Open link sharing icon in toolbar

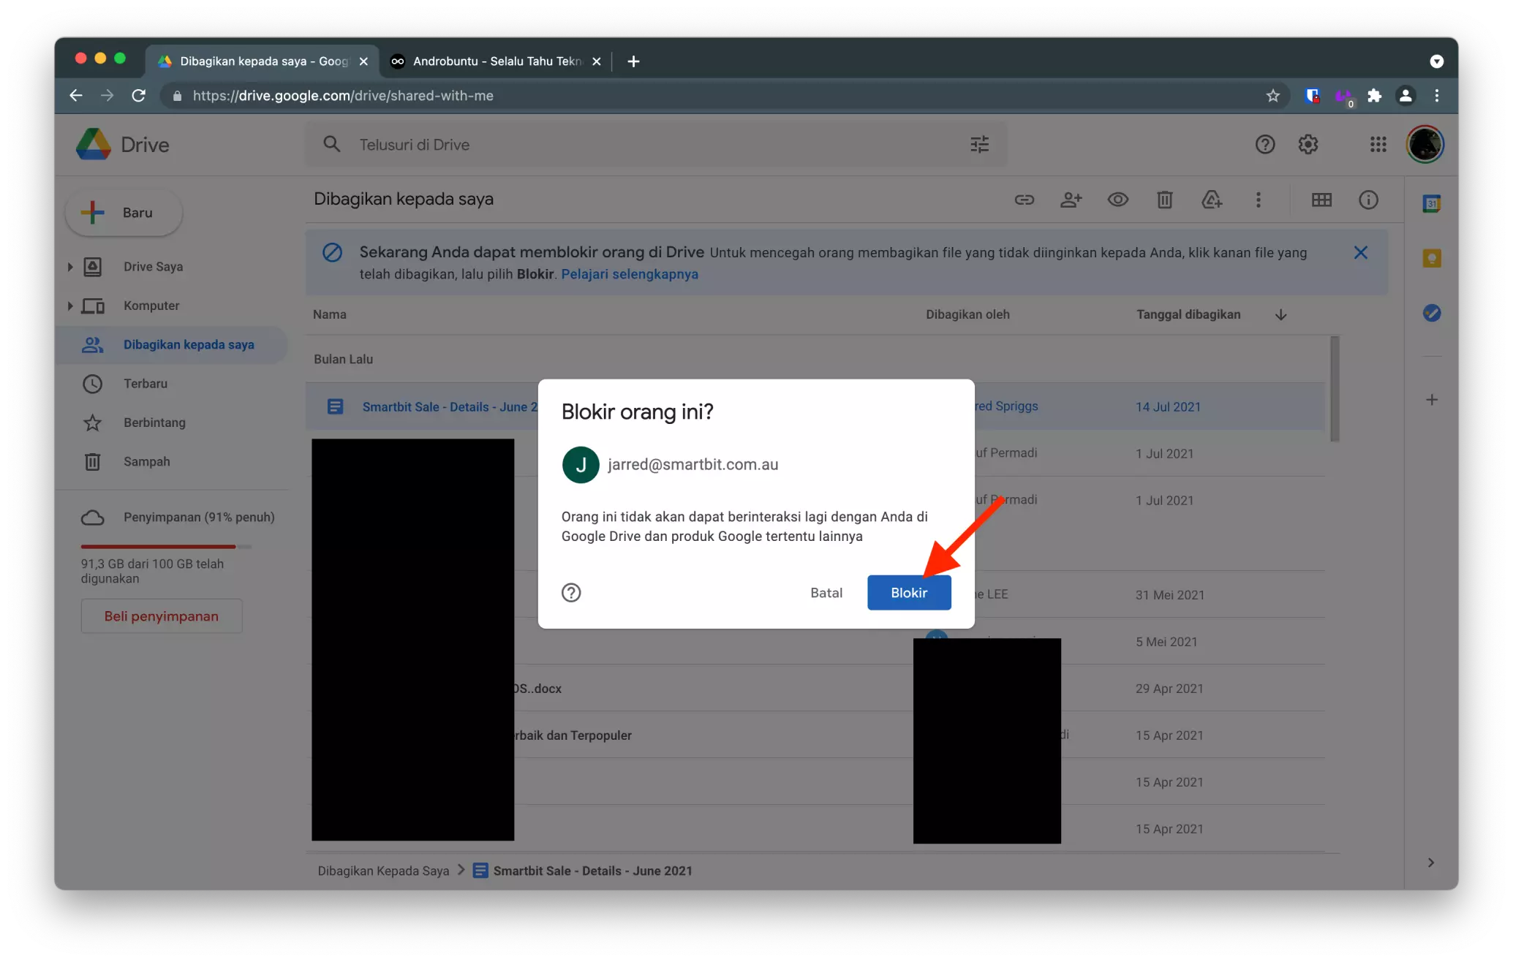click(1025, 200)
